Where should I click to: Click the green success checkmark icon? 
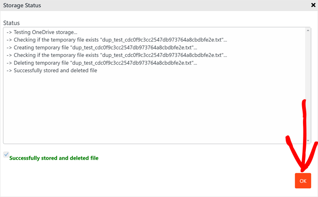[x=6, y=155]
